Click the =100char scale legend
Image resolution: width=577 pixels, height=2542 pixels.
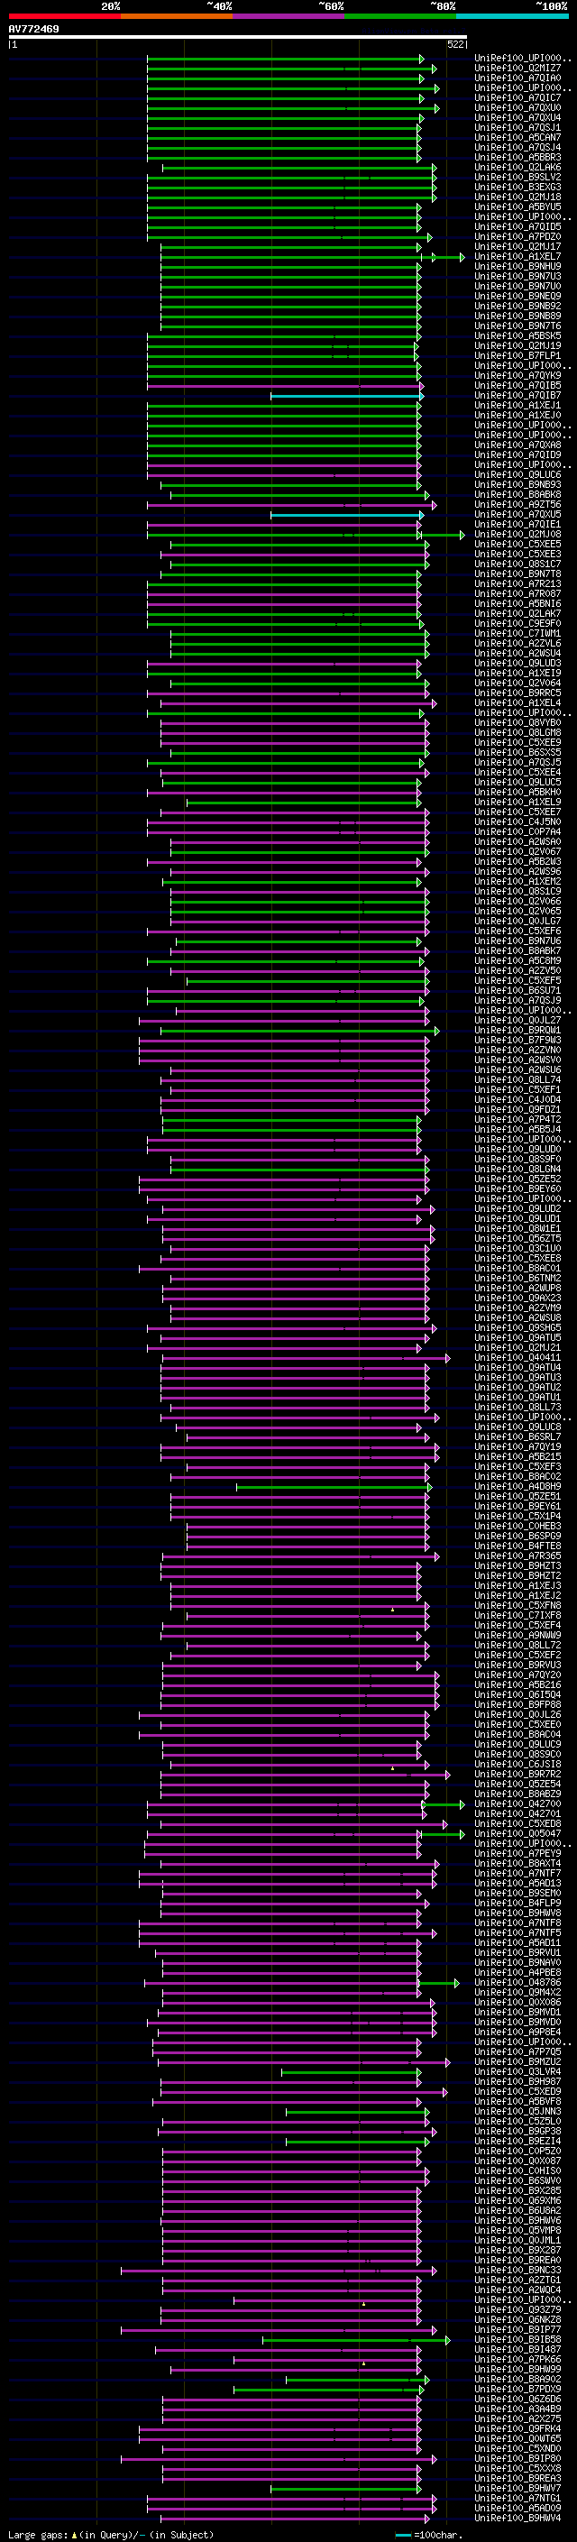[x=428, y=2534]
